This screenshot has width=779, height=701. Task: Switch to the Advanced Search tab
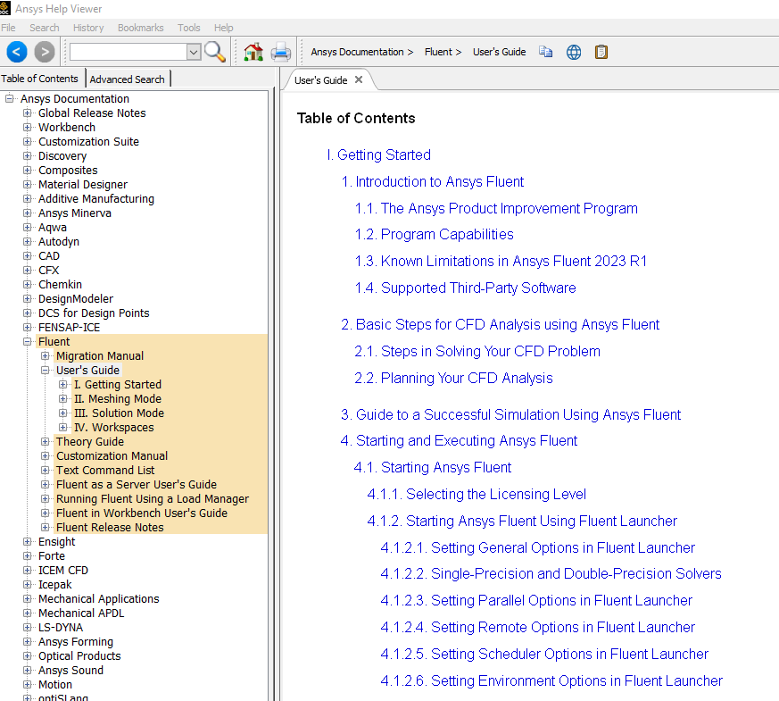tap(127, 79)
